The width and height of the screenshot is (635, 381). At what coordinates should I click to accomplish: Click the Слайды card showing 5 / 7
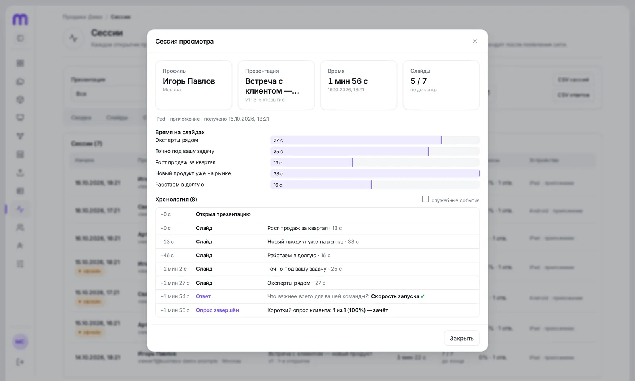click(441, 85)
